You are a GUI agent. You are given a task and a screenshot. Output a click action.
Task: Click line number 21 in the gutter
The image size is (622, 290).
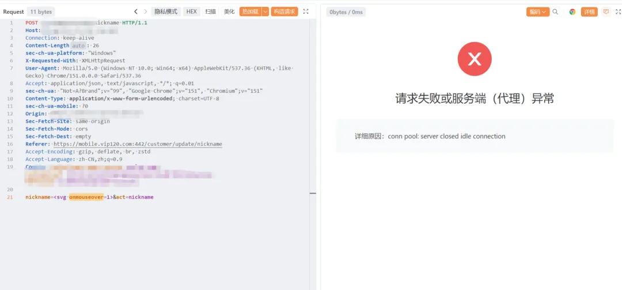(x=10, y=197)
